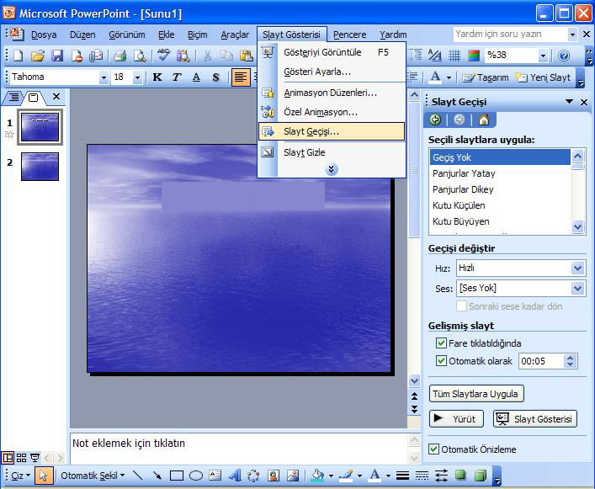Expand the Slayt Gösterisi menu chevron
Image resolution: width=595 pixels, height=489 pixels.
coord(331,169)
